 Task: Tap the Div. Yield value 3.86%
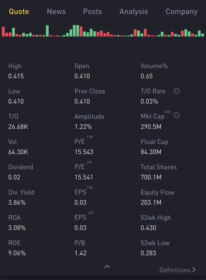point(17,203)
